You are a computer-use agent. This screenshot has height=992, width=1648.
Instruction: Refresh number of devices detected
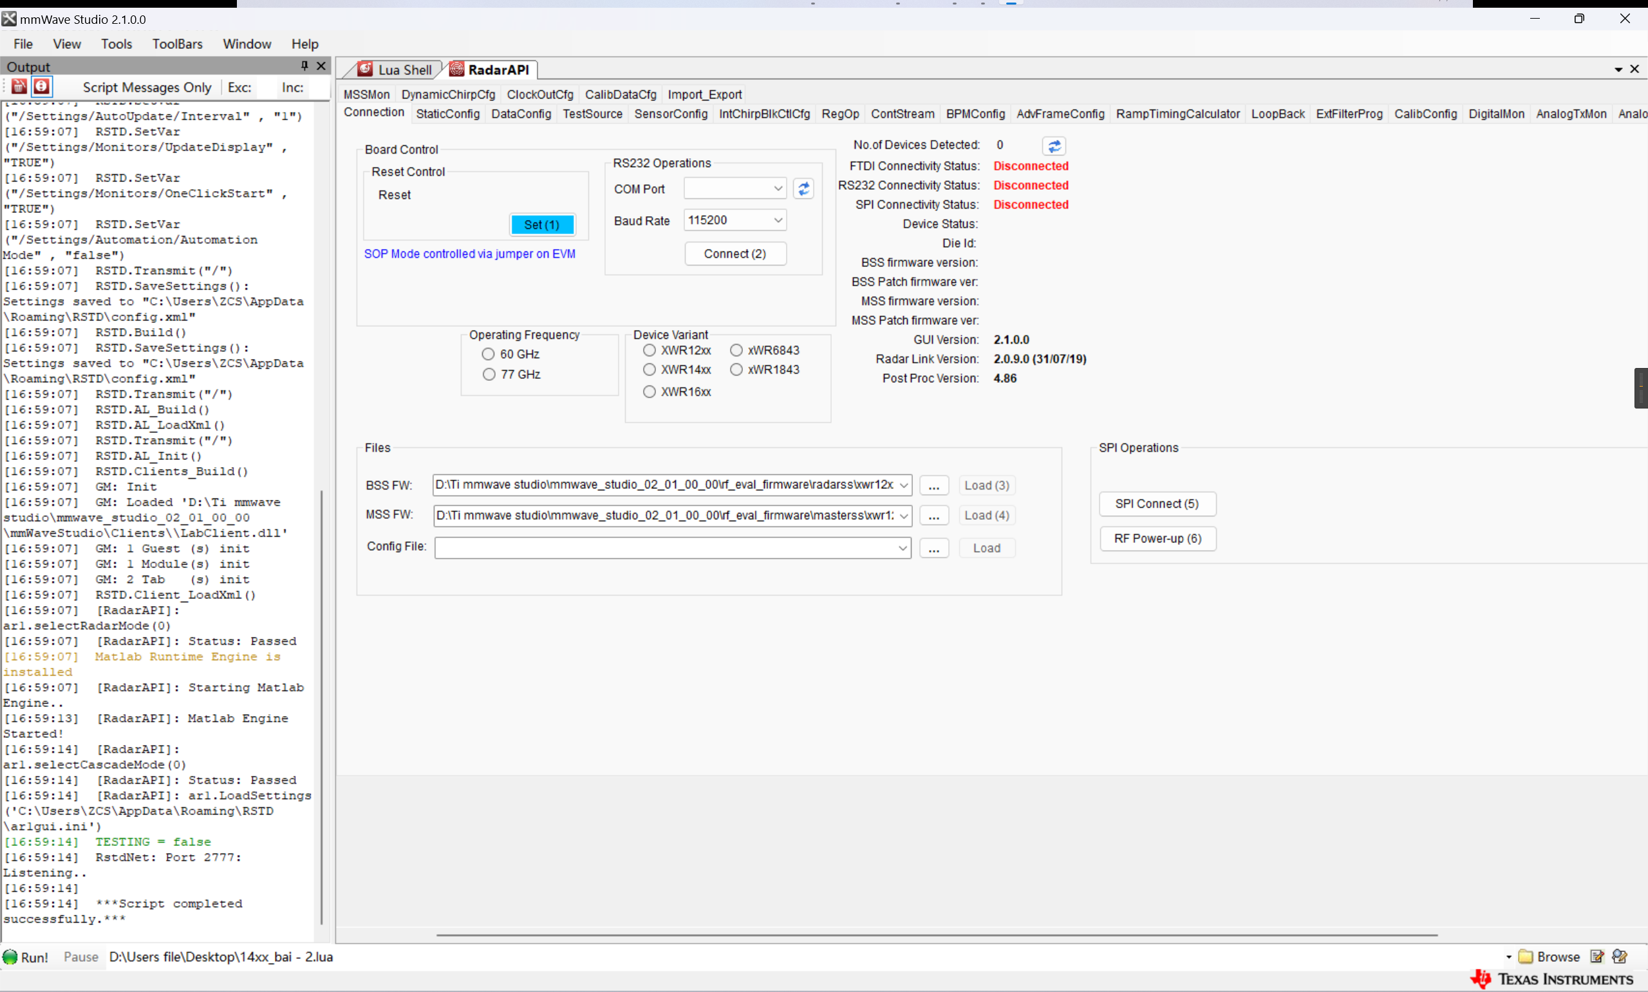pyautogui.click(x=1054, y=146)
